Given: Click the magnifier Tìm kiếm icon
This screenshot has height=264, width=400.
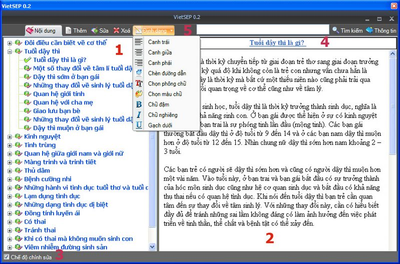Looking at the screenshot, I should [335, 30].
